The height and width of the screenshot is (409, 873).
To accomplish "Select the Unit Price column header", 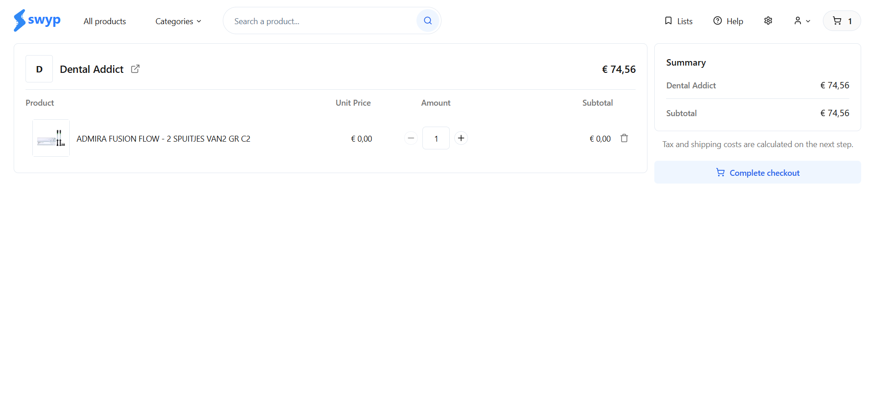I will coord(353,103).
